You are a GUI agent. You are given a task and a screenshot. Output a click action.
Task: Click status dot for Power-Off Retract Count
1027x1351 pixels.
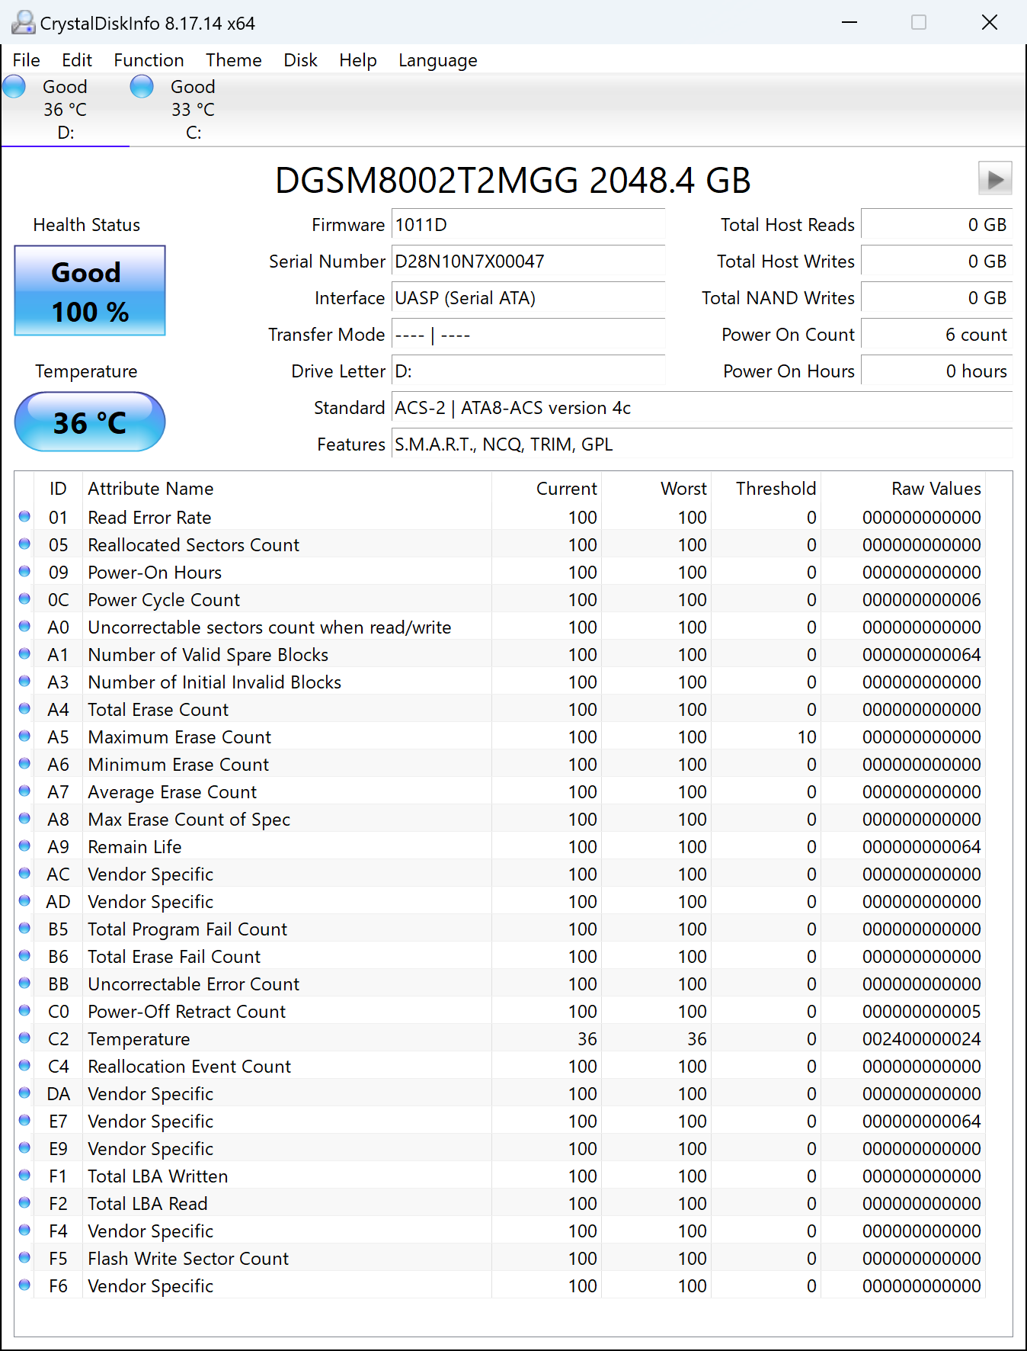click(x=24, y=1011)
